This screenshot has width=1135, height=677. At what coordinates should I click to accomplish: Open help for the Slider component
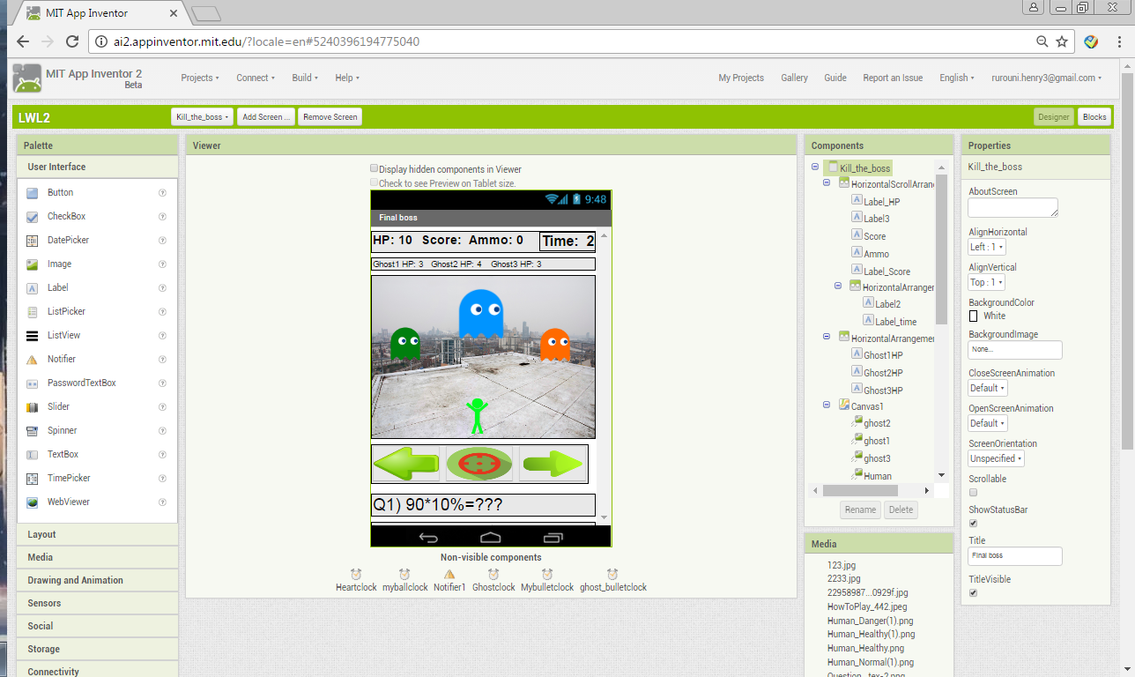click(x=162, y=406)
